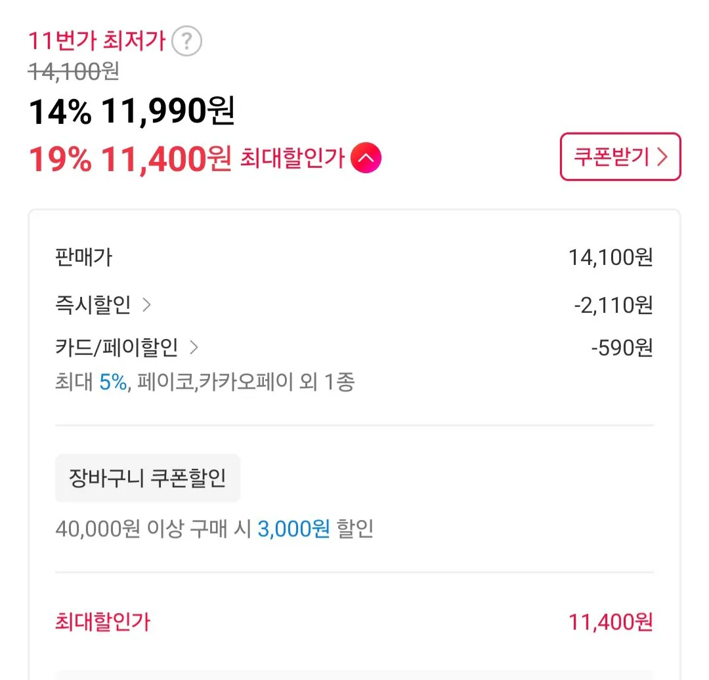This screenshot has height=680, width=709.
Task: Select the 장바구니 쿠폰할인 badge
Action: pyautogui.click(x=147, y=478)
